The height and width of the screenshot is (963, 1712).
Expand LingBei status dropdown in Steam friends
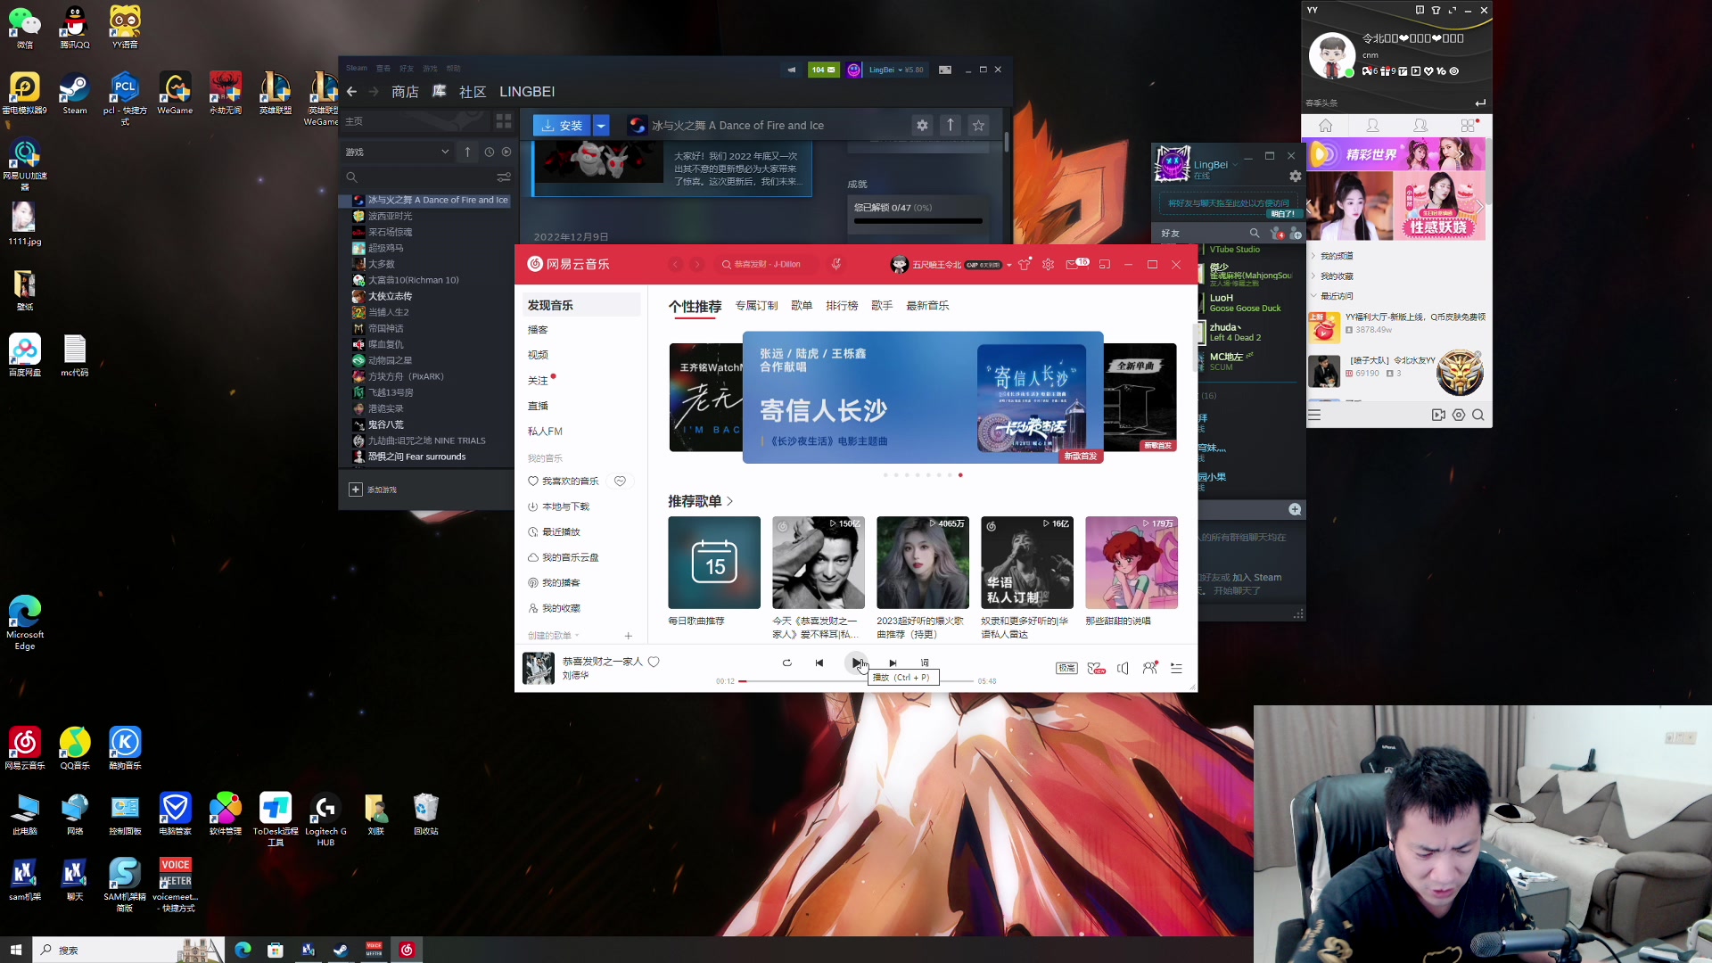pos(1236,165)
